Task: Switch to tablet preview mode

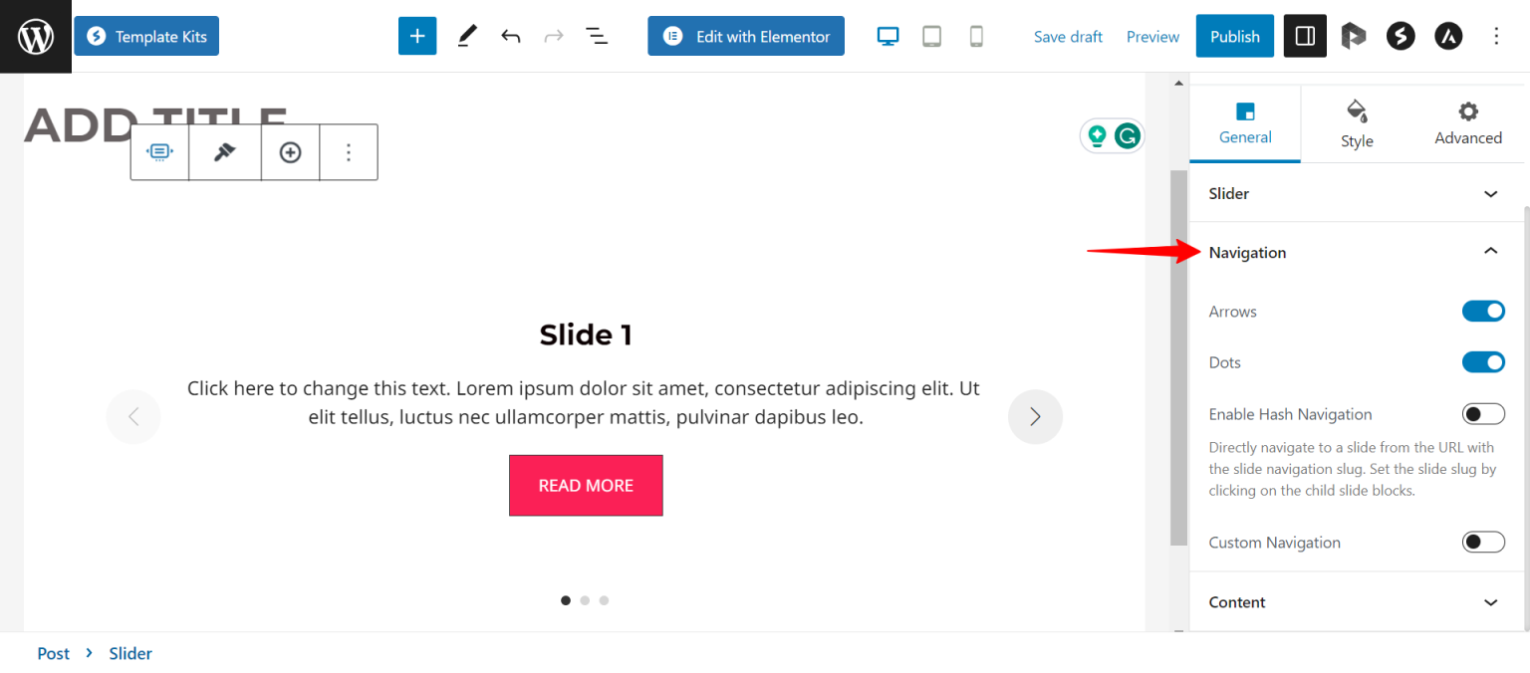Action: (x=931, y=36)
